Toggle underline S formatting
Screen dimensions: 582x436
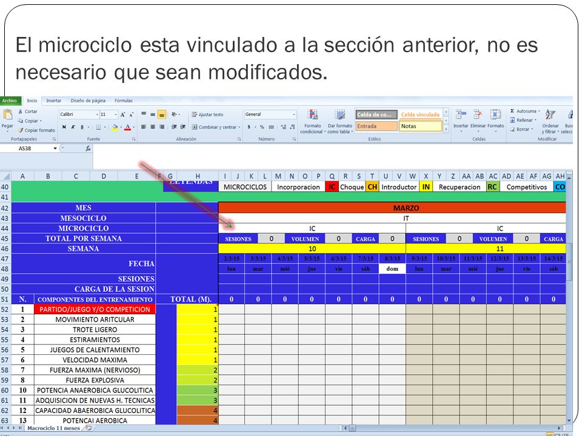pos(82,127)
